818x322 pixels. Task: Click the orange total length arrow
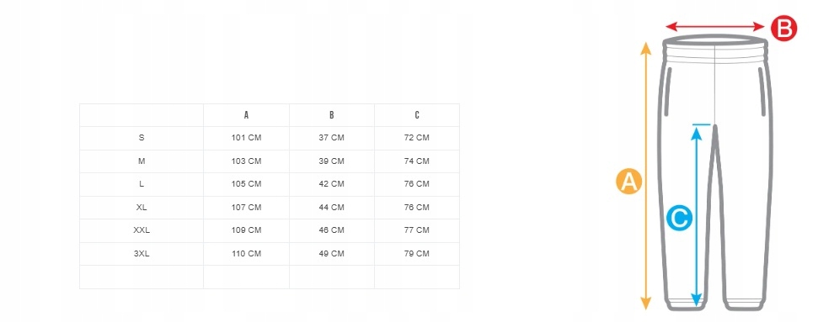[646, 176]
